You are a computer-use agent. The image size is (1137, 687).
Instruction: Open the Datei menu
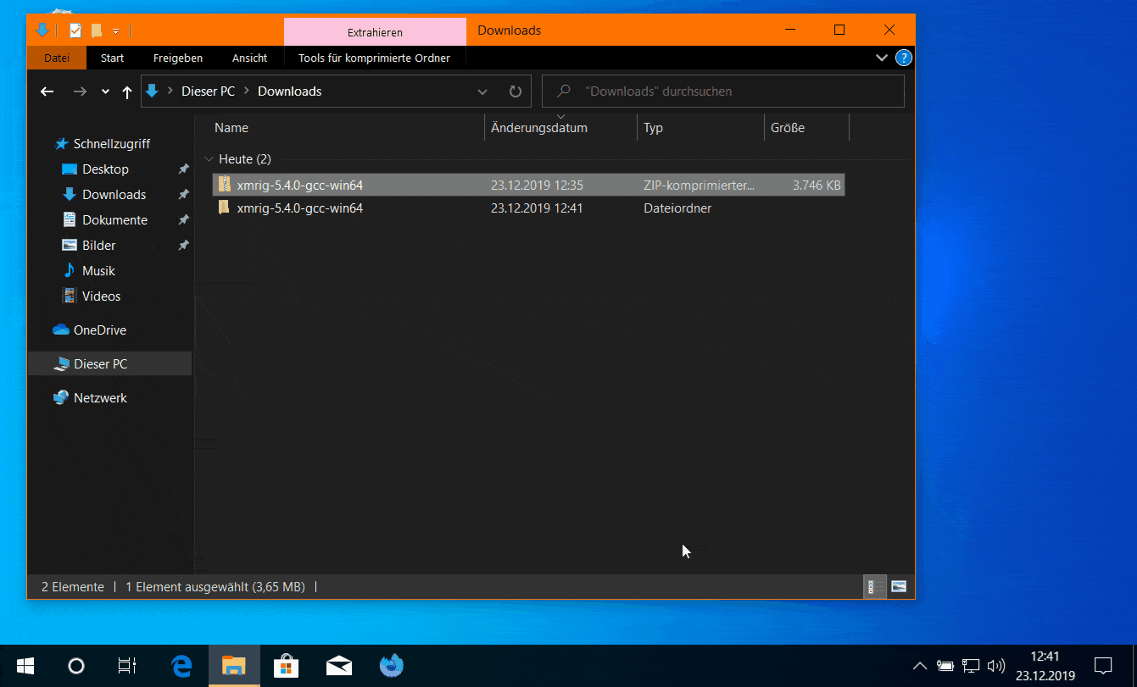coord(57,58)
